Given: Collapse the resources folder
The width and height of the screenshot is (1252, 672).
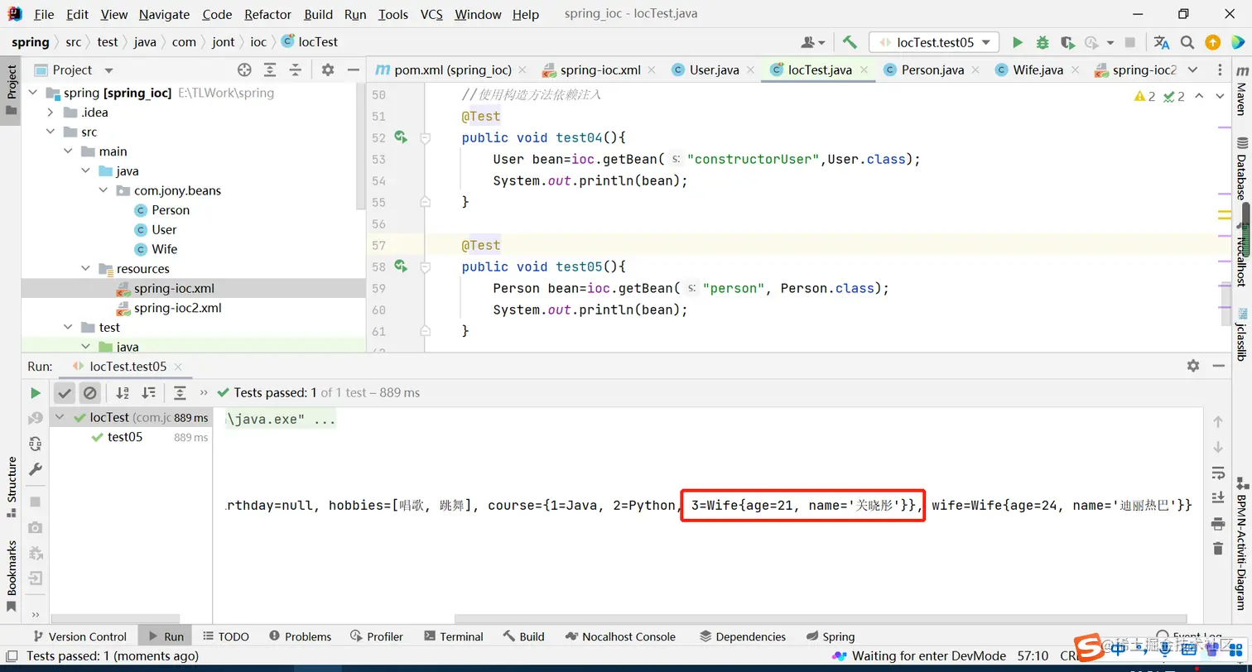Looking at the screenshot, I should coord(85,269).
